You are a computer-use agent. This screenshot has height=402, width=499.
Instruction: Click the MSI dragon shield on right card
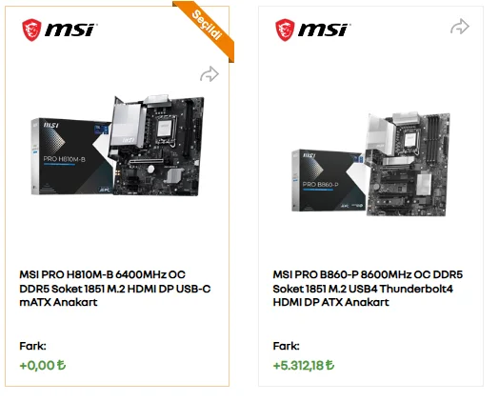pyautogui.click(x=285, y=30)
